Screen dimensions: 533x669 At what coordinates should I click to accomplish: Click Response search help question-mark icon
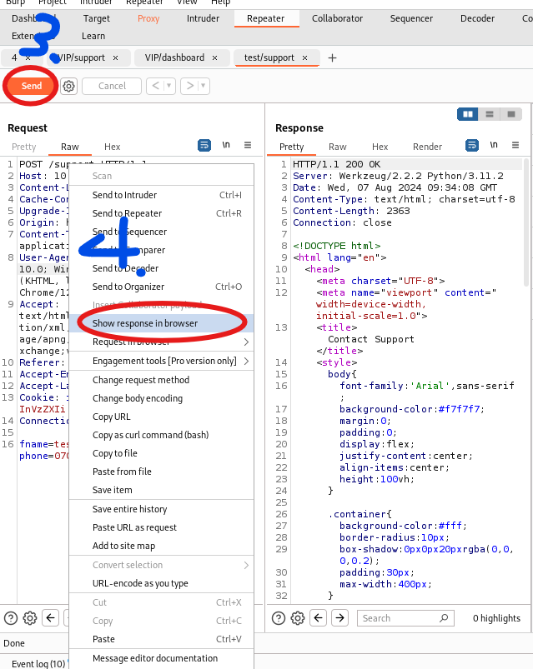tap(279, 618)
